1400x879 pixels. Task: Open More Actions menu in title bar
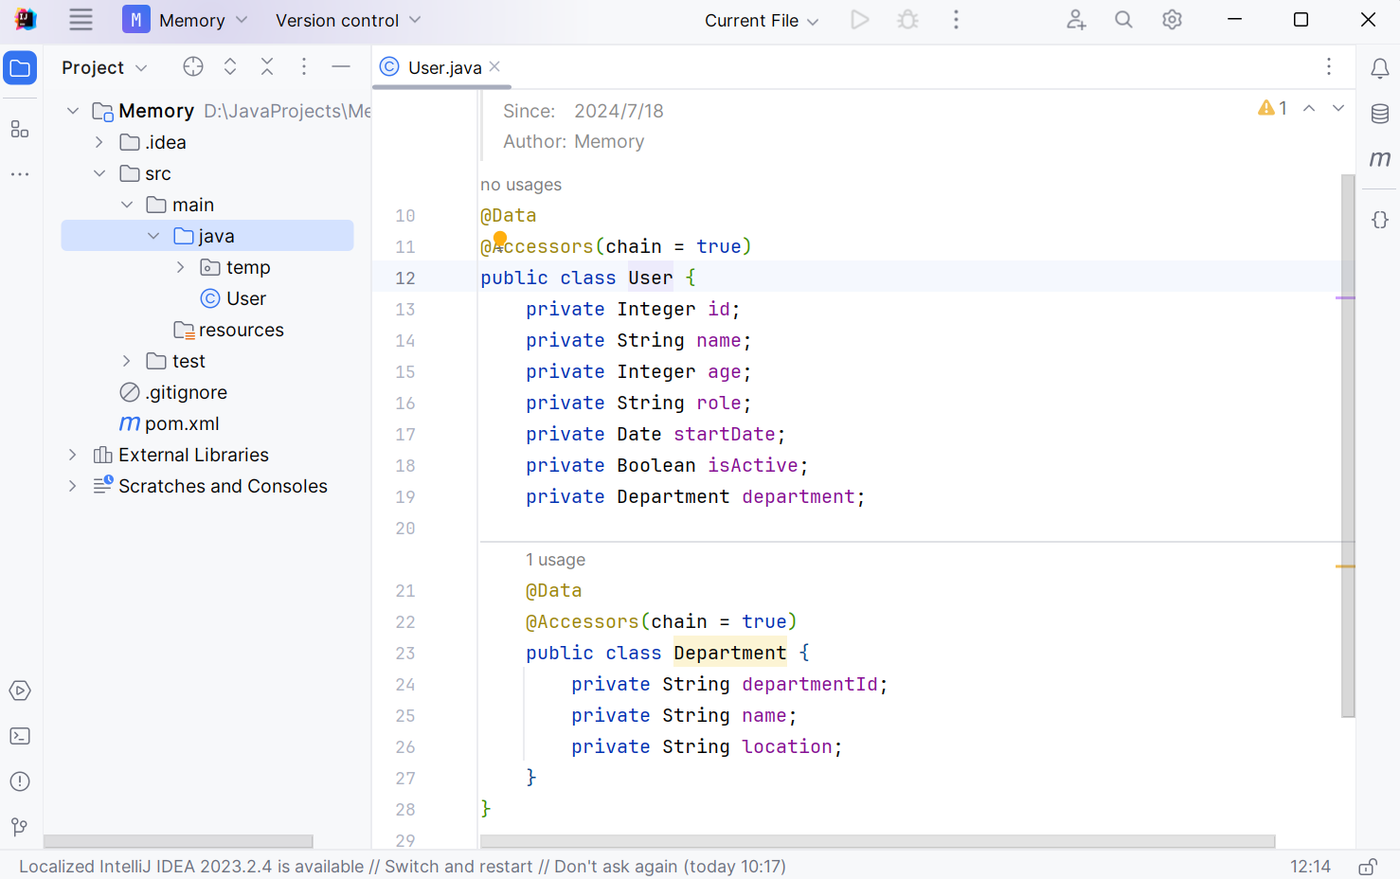tap(957, 20)
